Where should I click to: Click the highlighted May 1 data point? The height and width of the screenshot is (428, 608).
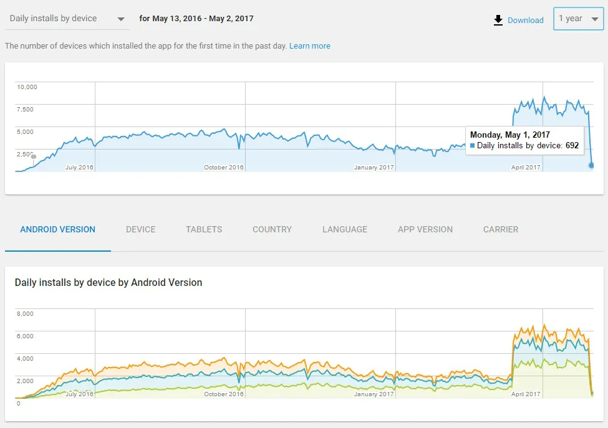pyautogui.click(x=591, y=165)
